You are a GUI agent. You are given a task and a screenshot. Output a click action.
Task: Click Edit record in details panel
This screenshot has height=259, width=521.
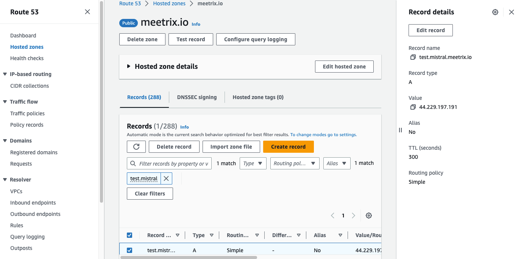431,30
